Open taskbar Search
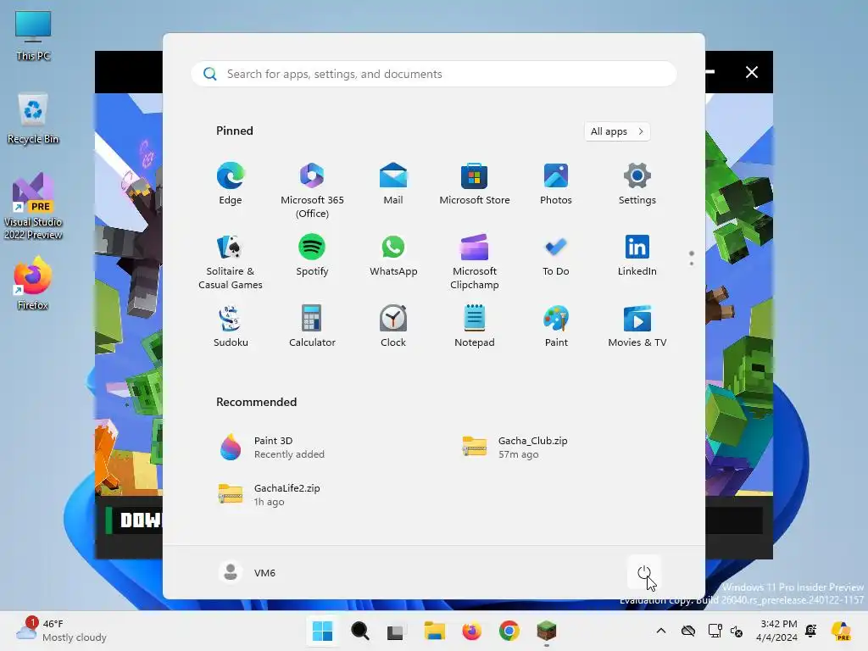The image size is (868, 651). coord(359,631)
